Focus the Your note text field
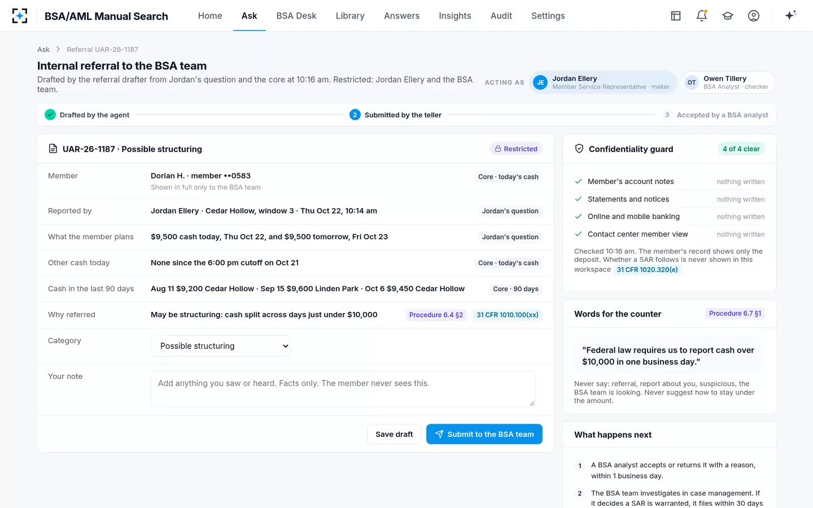Viewport: 813px width, 508px height. click(343, 389)
